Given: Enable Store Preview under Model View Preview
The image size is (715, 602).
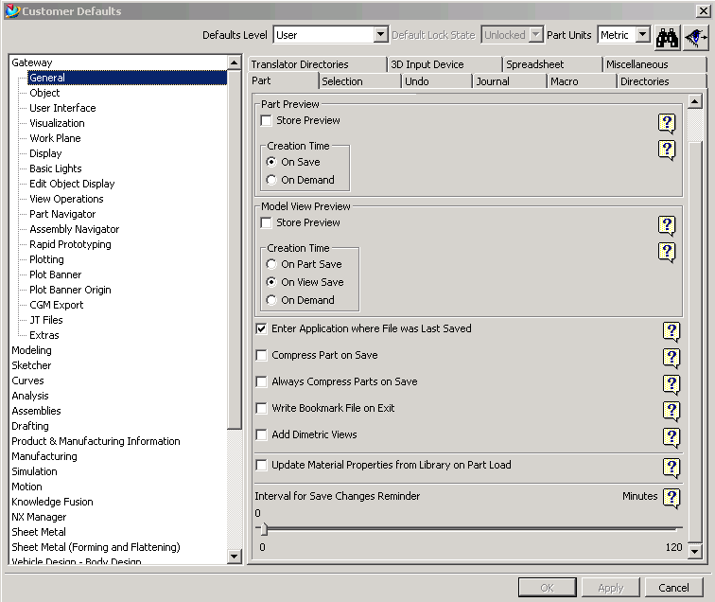Looking at the screenshot, I should click(266, 222).
